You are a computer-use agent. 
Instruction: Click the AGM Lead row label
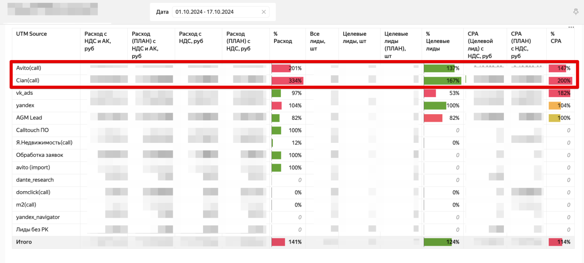29,118
